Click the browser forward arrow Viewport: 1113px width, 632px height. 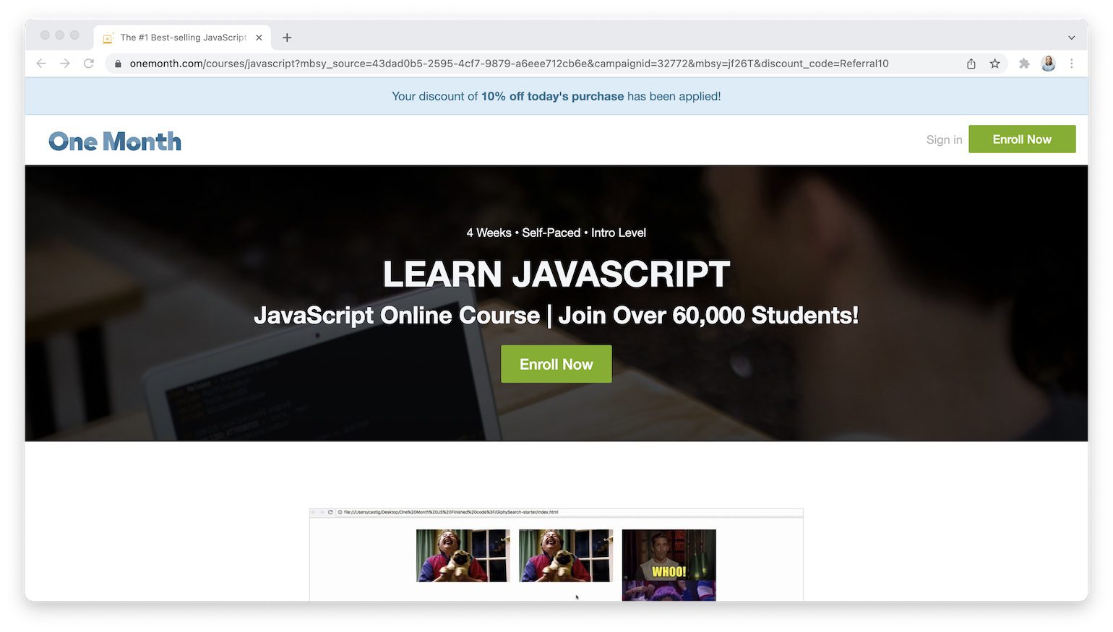tap(65, 64)
